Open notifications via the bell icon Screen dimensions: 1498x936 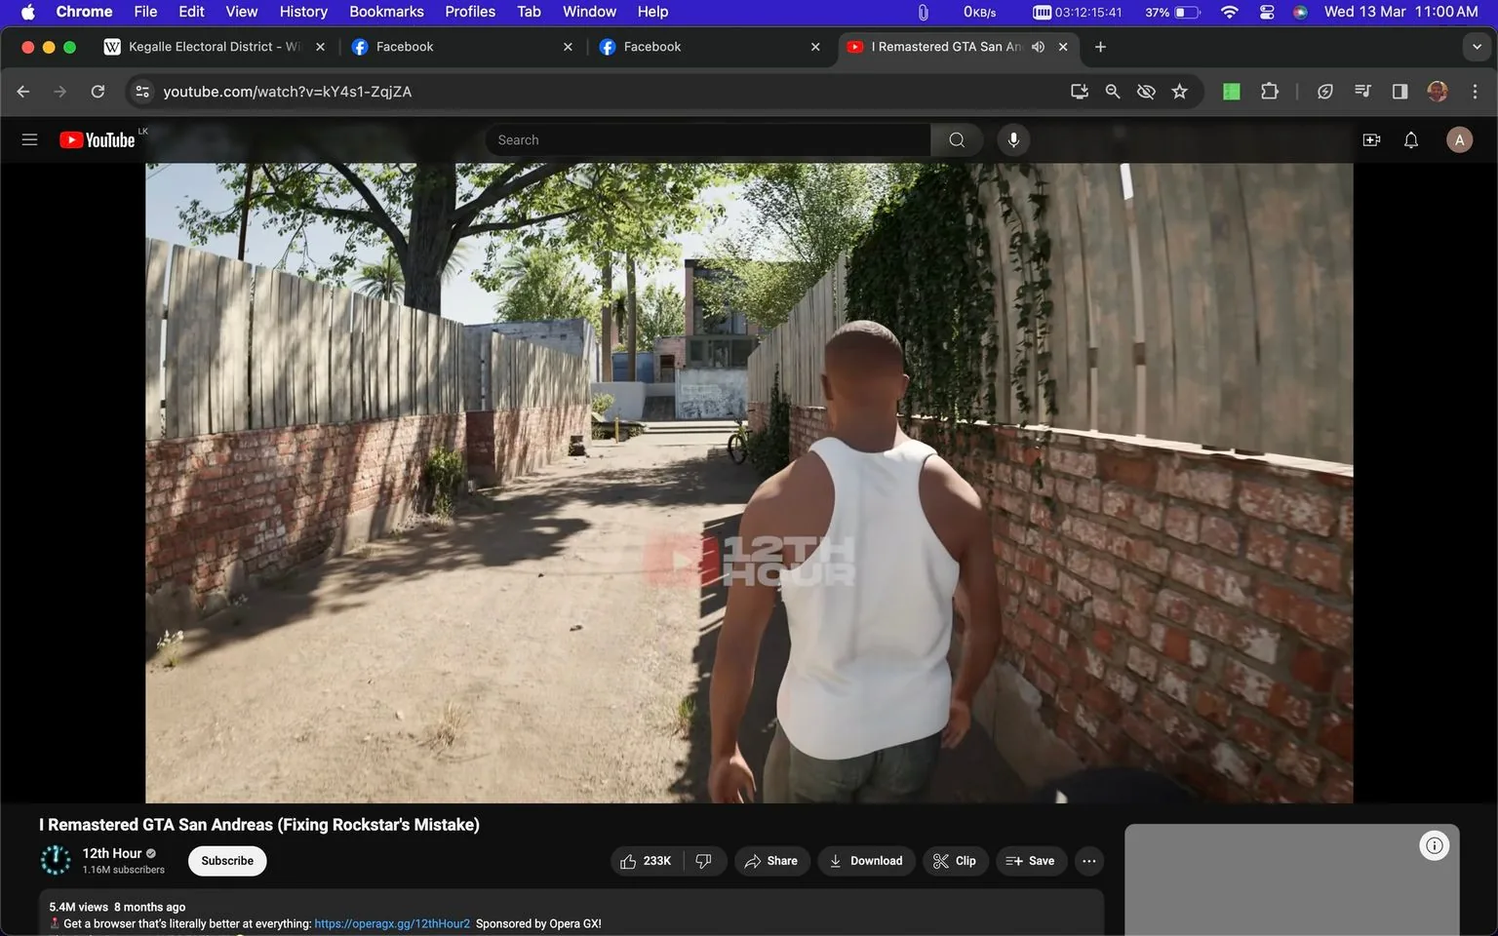(x=1410, y=139)
